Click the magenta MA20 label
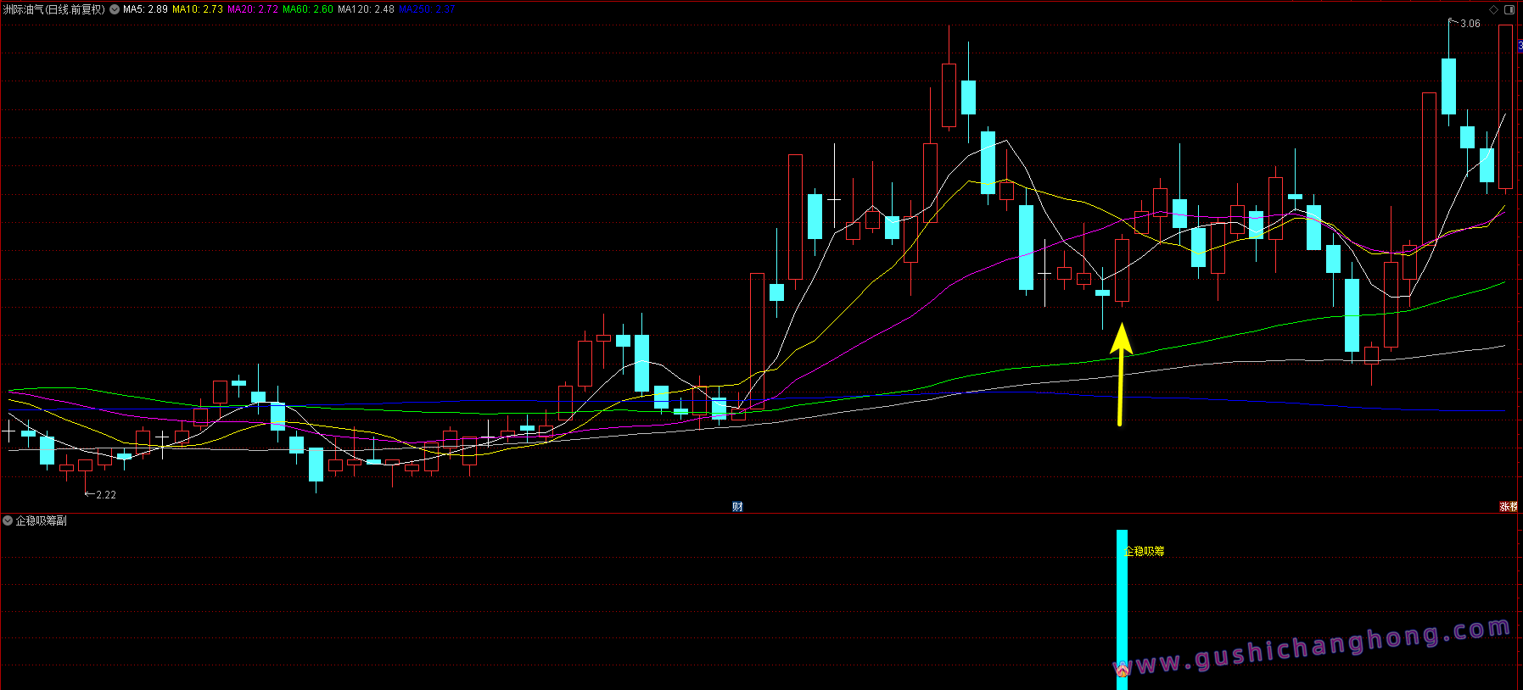 pyautogui.click(x=252, y=10)
